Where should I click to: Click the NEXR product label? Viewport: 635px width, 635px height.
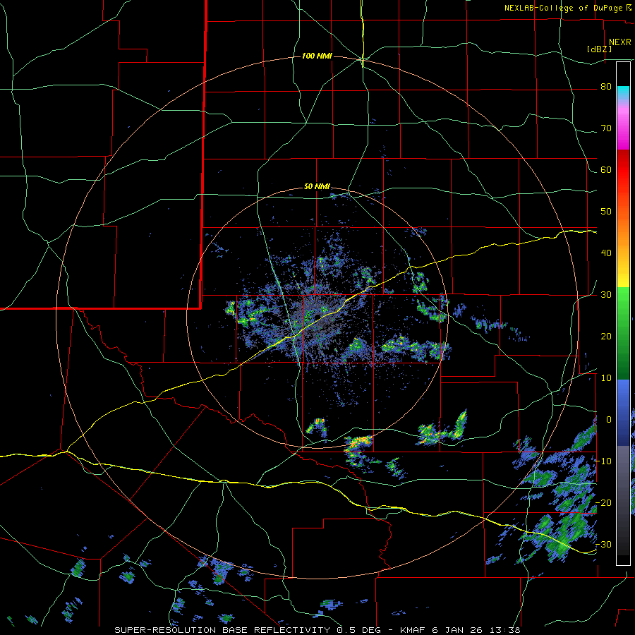[x=620, y=42]
